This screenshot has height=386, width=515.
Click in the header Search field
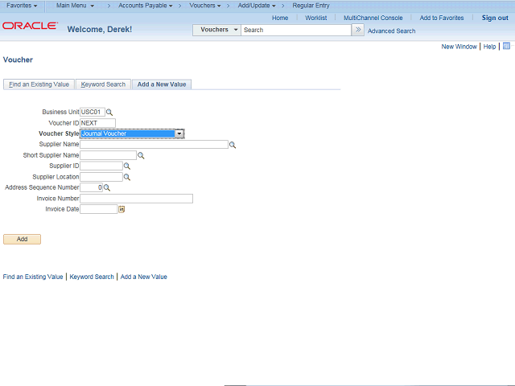pos(296,30)
